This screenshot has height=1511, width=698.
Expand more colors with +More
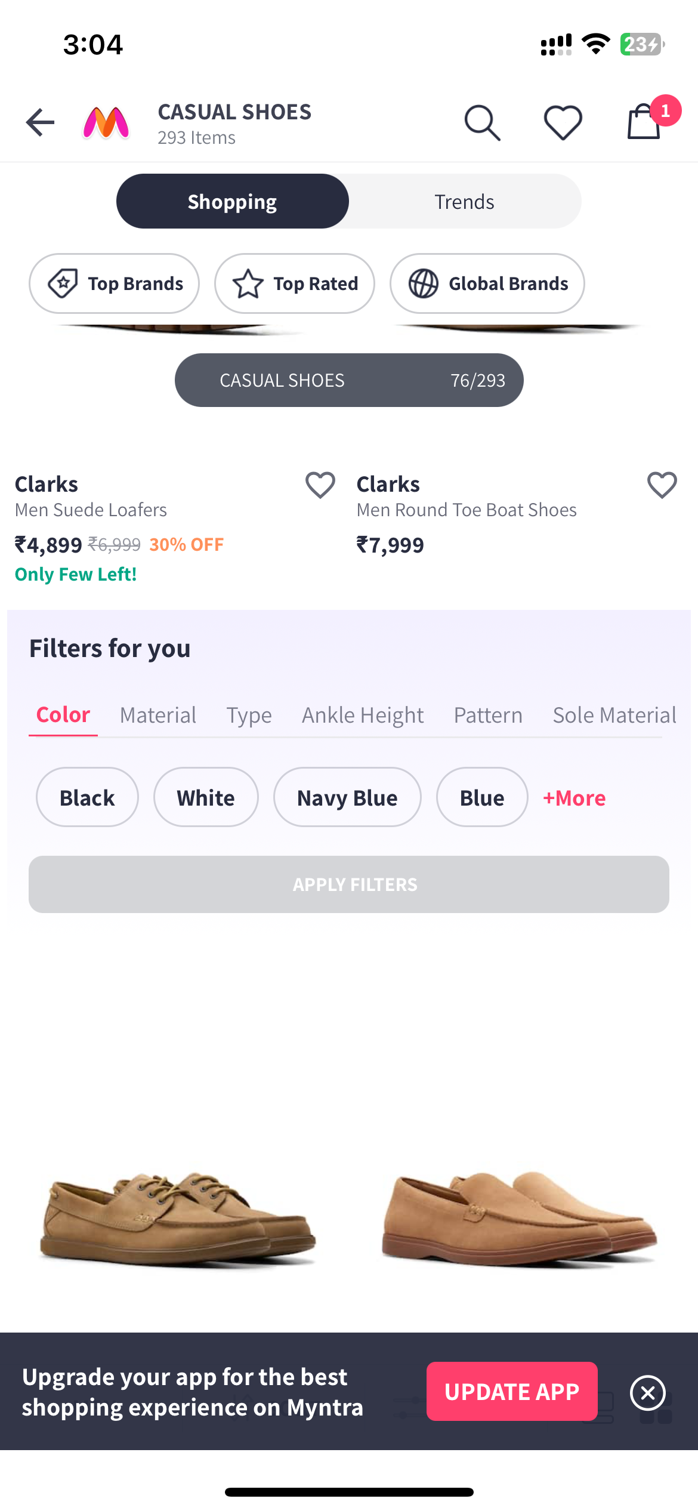(574, 798)
